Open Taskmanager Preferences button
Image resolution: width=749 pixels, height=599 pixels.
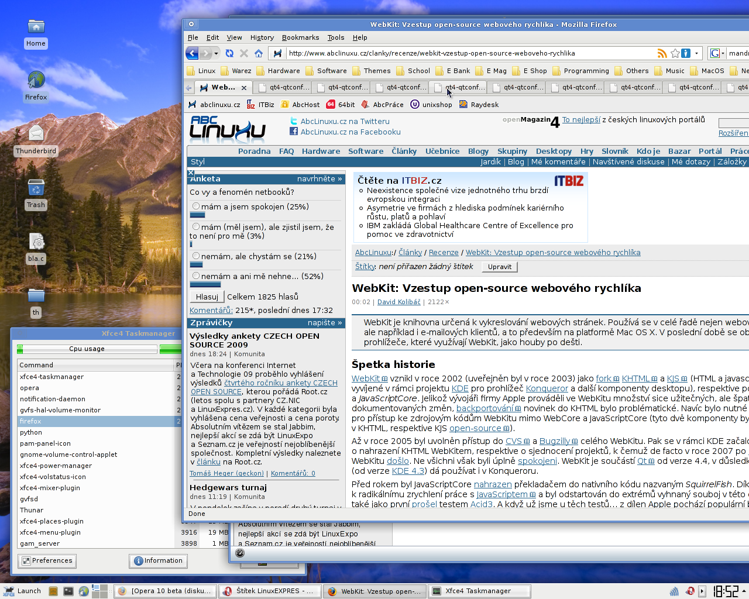[x=47, y=561]
